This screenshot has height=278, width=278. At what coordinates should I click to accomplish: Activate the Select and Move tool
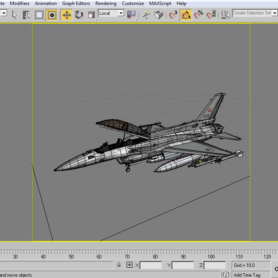[67, 15]
